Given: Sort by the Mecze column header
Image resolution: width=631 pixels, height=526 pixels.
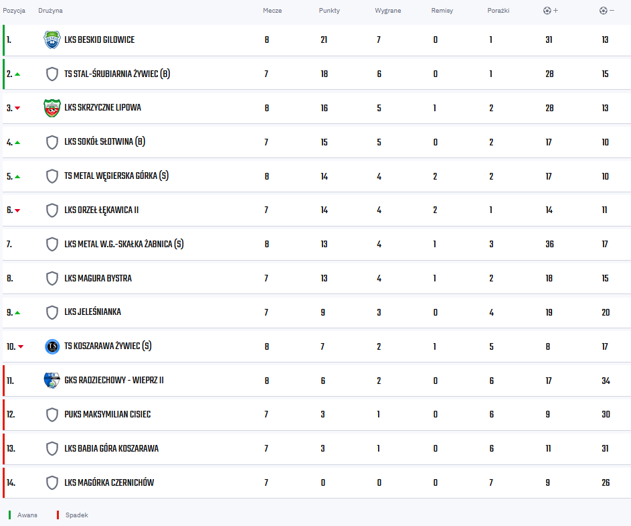Looking at the screenshot, I should 272,11.
